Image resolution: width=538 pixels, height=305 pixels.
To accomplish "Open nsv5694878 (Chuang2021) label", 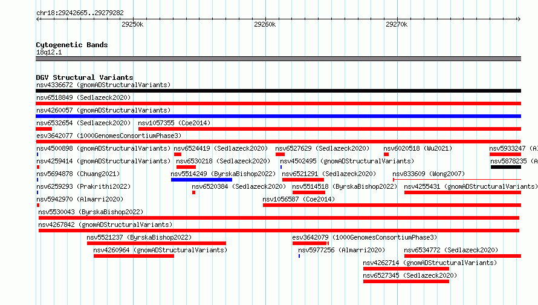I will [78, 174].
